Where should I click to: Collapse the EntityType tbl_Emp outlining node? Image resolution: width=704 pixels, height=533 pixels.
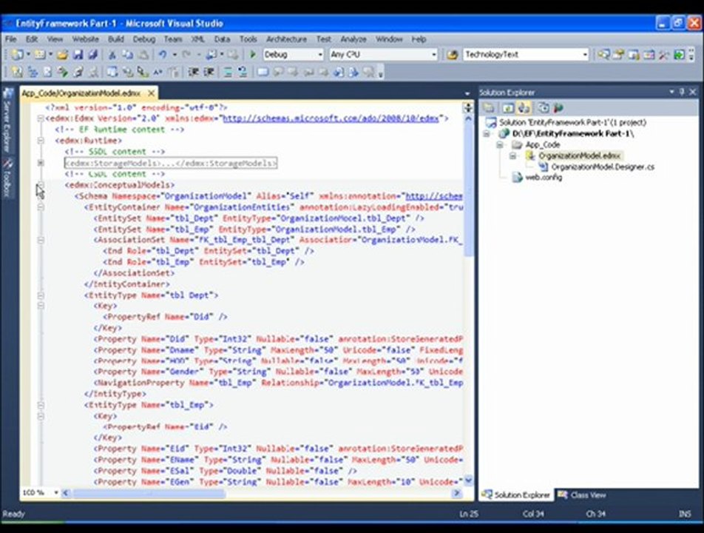(x=41, y=405)
